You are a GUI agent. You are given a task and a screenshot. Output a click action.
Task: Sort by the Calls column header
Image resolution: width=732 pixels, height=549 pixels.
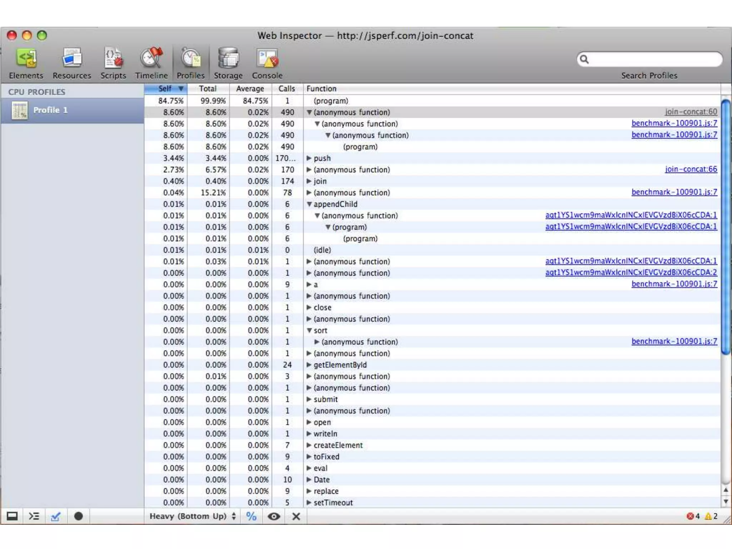click(287, 89)
